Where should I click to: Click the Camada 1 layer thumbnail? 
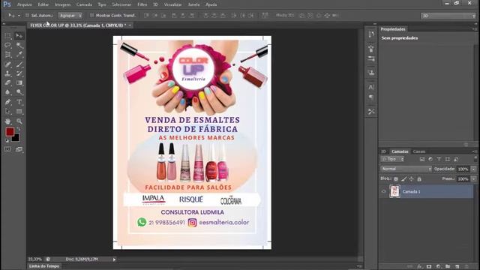pyautogui.click(x=394, y=192)
